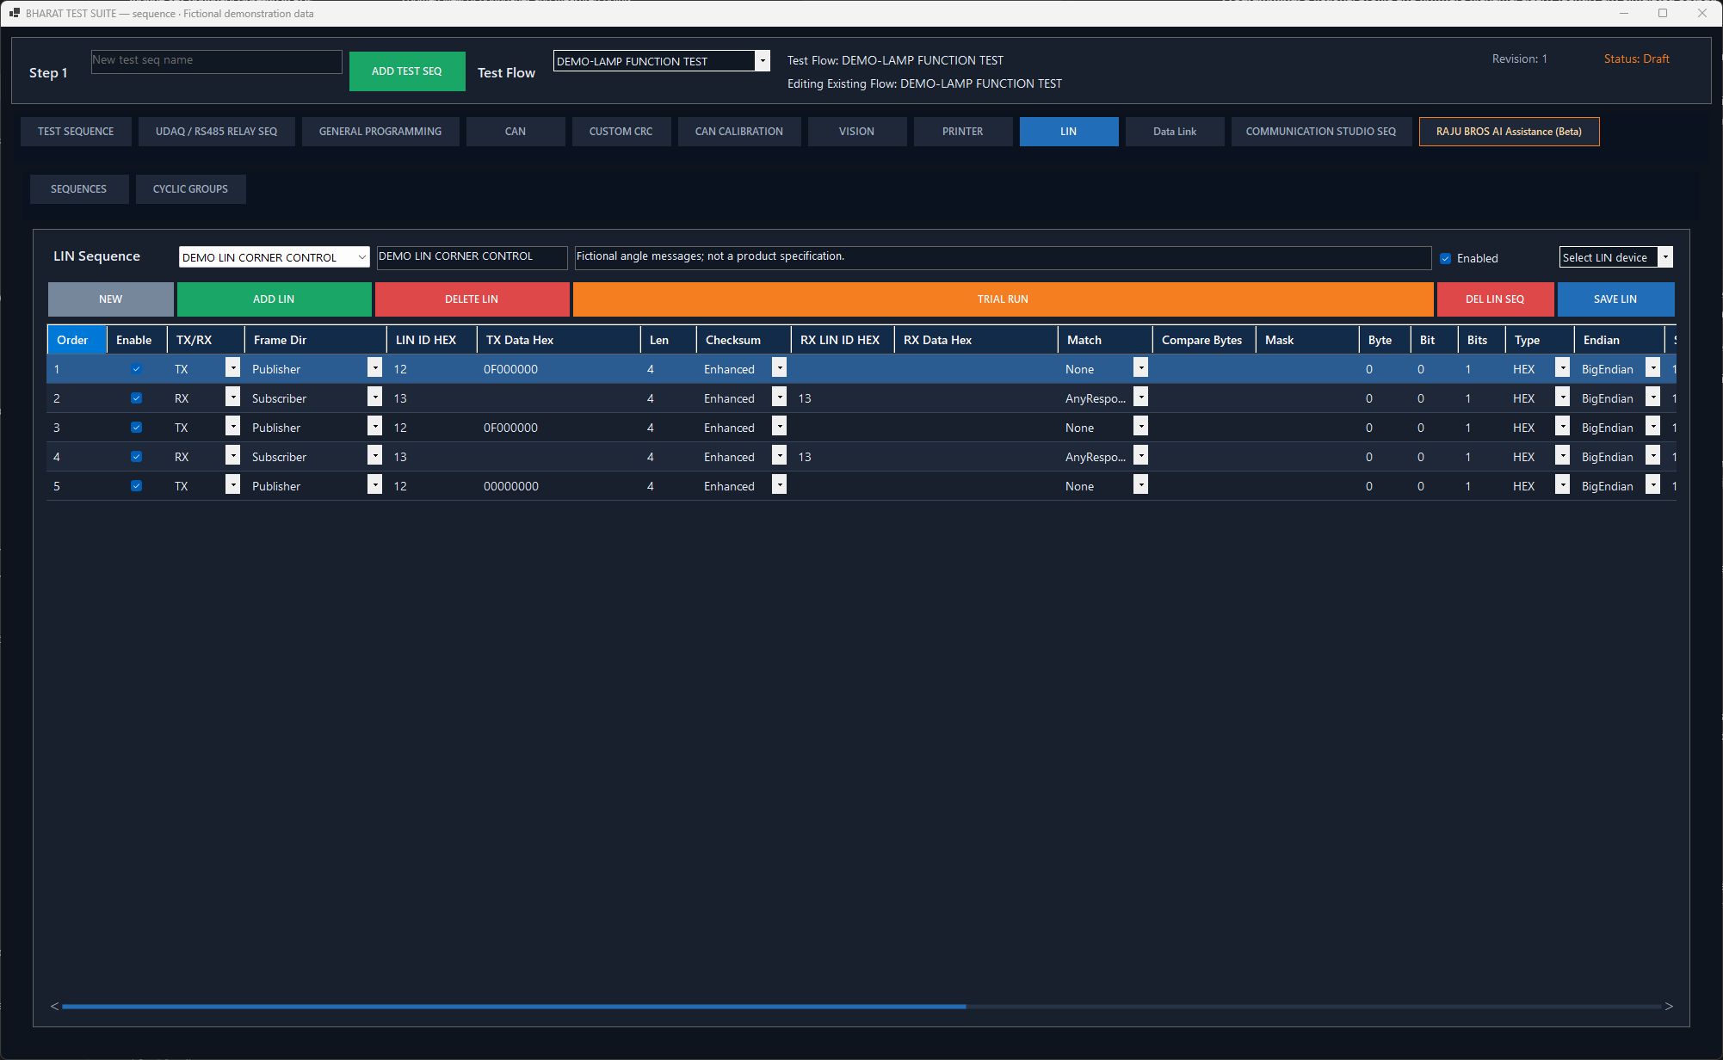This screenshot has width=1723, height=1060.
Task: Open Endian dropdown in row 2
Action: pos(1652,397)
